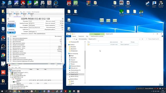Open Task View from taskbar
Image resolution: width=166 pixels, height=93 pixels.
tap(10, 91)
